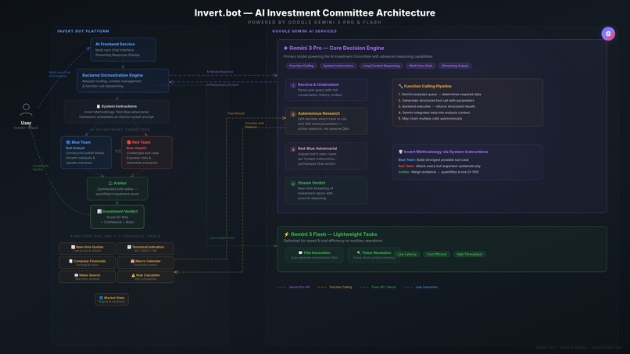Click step number 1 circle at Receive & Understand
630x354 pixels.
pos(293,85)
